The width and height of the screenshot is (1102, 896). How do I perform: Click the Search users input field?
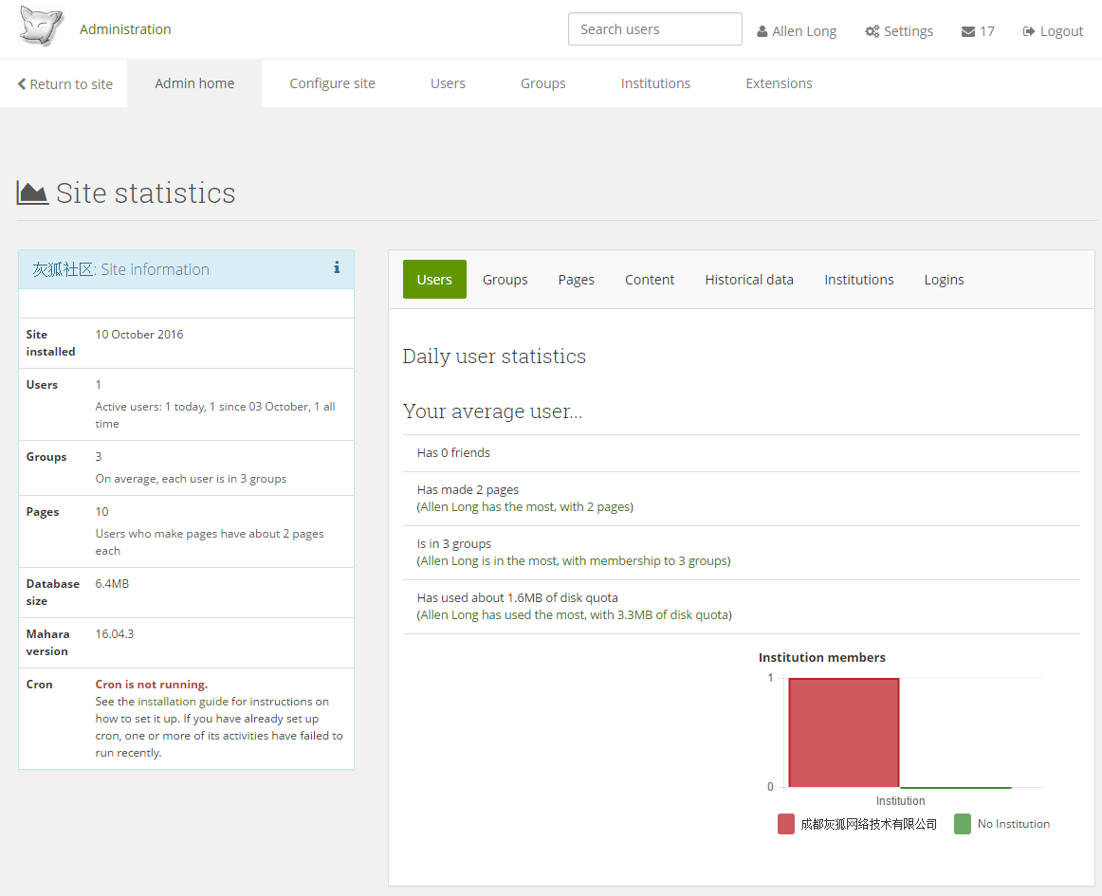pos(654,29)
